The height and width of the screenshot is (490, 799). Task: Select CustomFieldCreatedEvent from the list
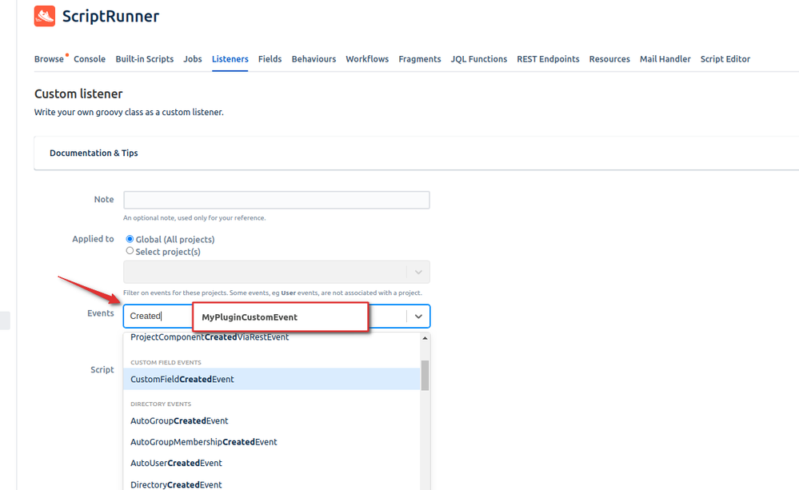point(272,379)
